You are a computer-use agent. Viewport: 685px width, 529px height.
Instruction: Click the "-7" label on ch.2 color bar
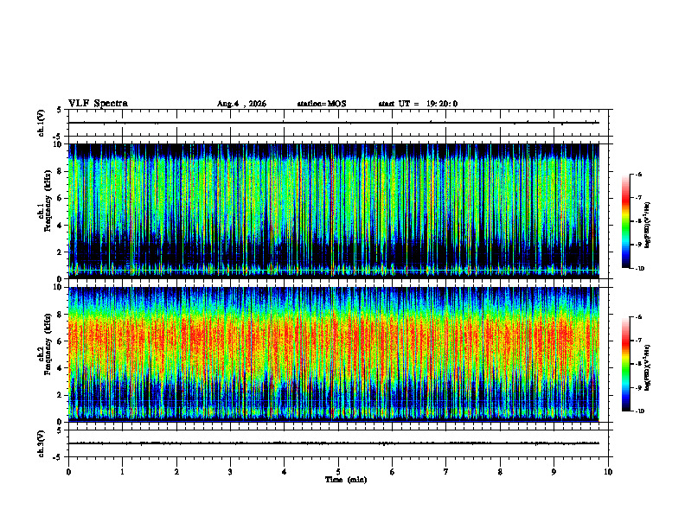(638, 341)
